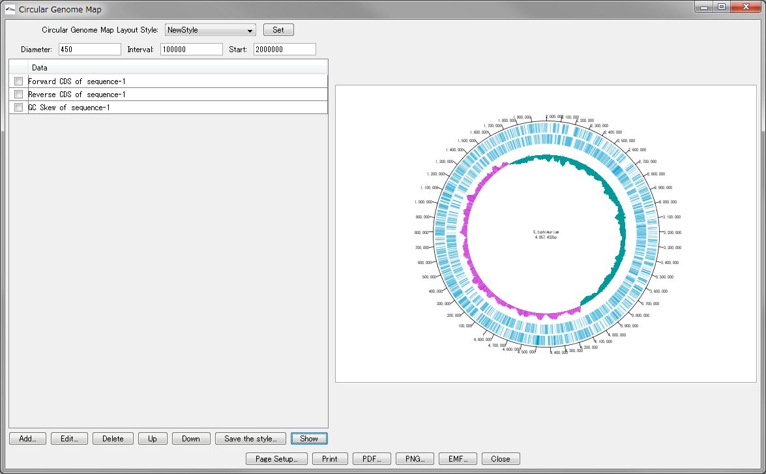The width and height of the screenshot is (766, 474).
Task: Move selected data Down
Action: (x=191, y=438)
